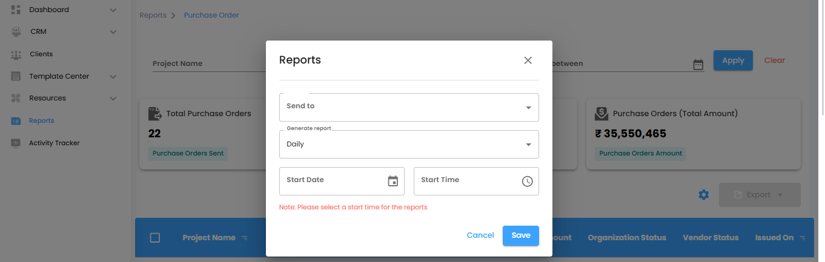Expand the Template Center chevron
The width and height of the screenshot is (825, 262).
tap(113, 76)
